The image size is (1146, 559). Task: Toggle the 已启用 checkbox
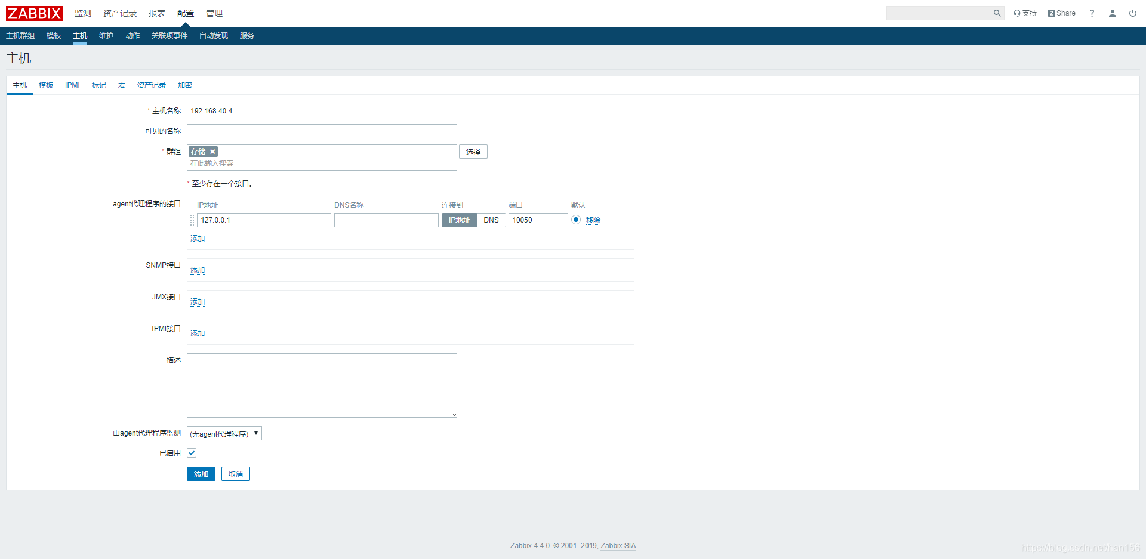pyautogui.click(x=192, y=453)
